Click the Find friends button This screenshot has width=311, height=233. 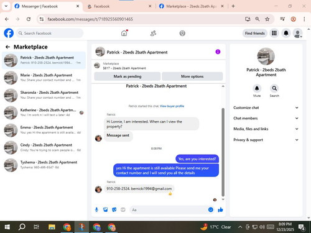point(255,33)
